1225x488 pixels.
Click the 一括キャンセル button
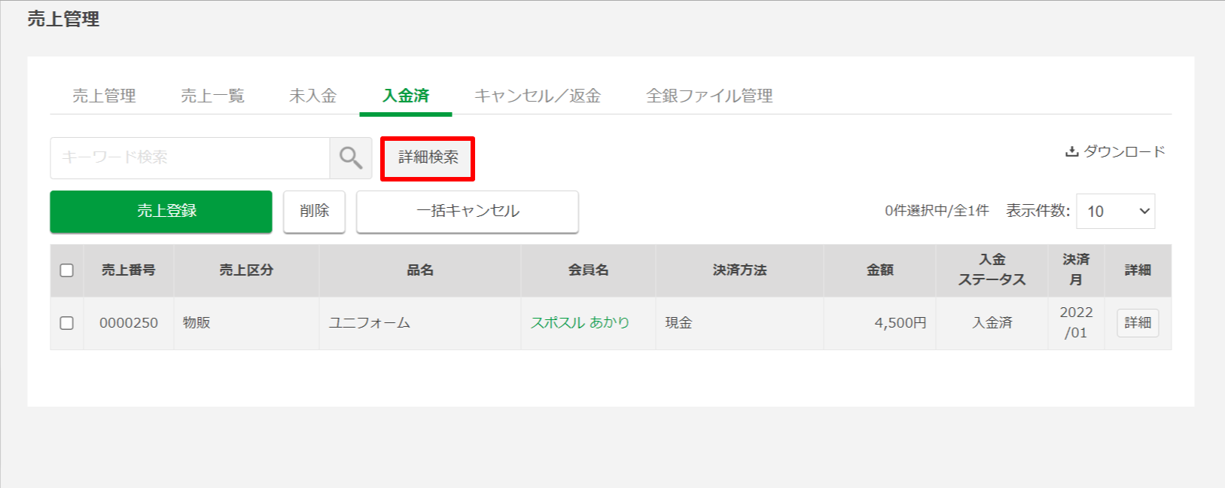(468, 211)
